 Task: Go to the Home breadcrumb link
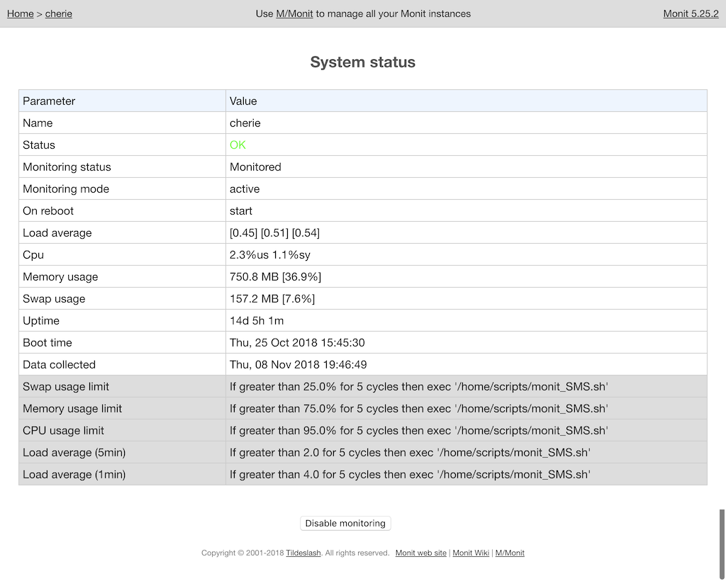[x=21, y=14]
